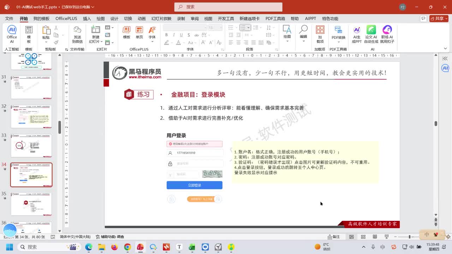The width and height of the screenshot is (452, 254).
Task: Open Firefox from taskbar
Action: pos(114,247)
